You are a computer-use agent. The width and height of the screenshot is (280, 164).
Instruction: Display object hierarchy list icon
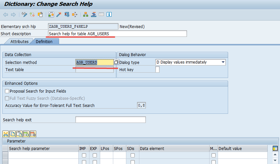[86, 14]
